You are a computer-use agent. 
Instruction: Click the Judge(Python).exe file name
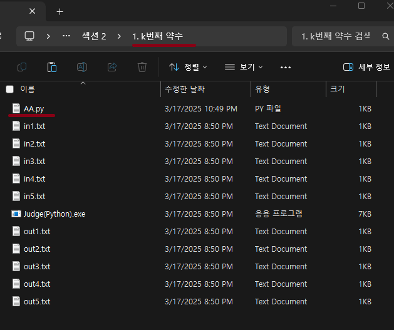(54, 214)
